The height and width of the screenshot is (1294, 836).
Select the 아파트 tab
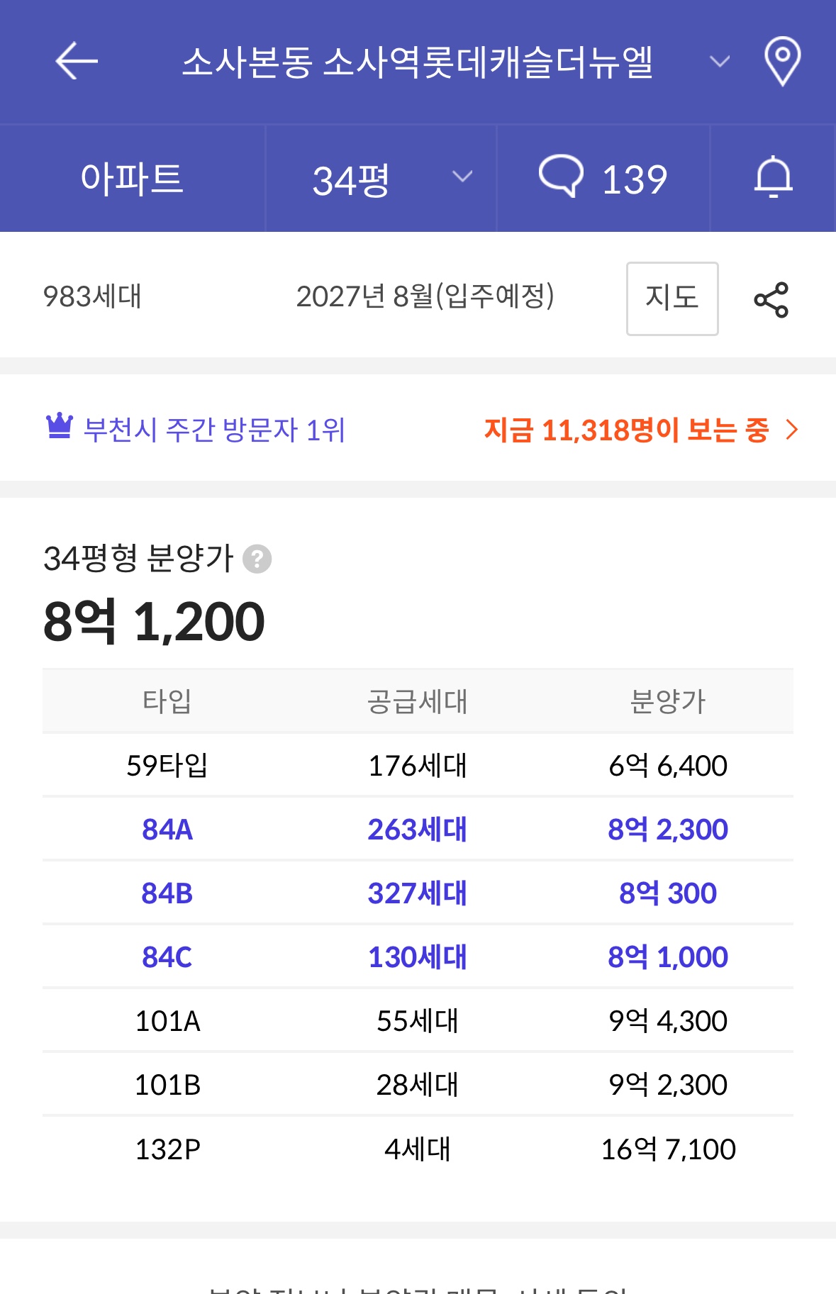tap(132, 179)
